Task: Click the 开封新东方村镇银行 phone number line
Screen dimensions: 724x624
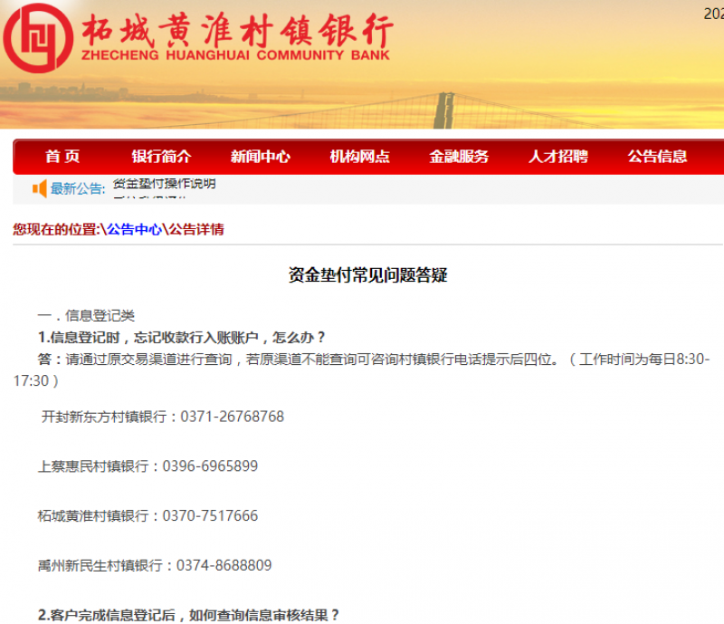Action: point(163,417)
